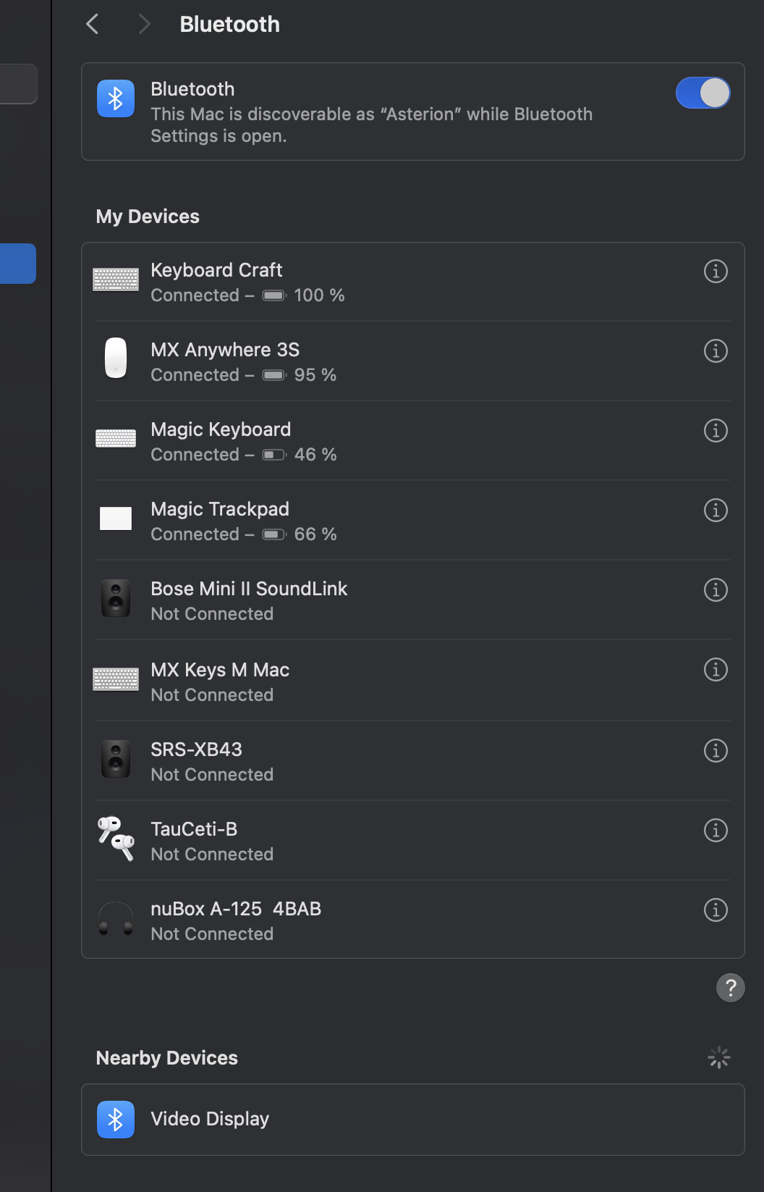764x1192 pixels.
Task: Click the 66 % battery level text
Action: (x=315, y=534)
